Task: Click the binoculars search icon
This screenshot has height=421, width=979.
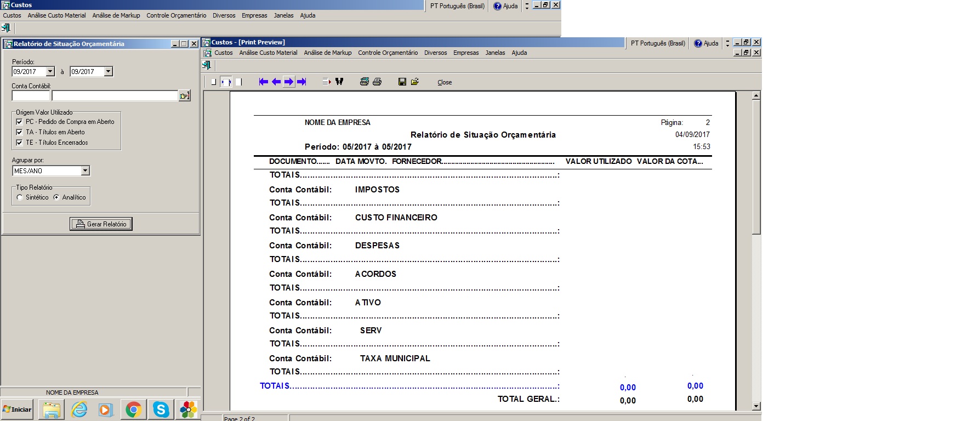Action: click(339, 82)
